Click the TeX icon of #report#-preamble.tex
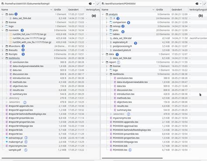The image size is (207, 161). tap(7, 118)
